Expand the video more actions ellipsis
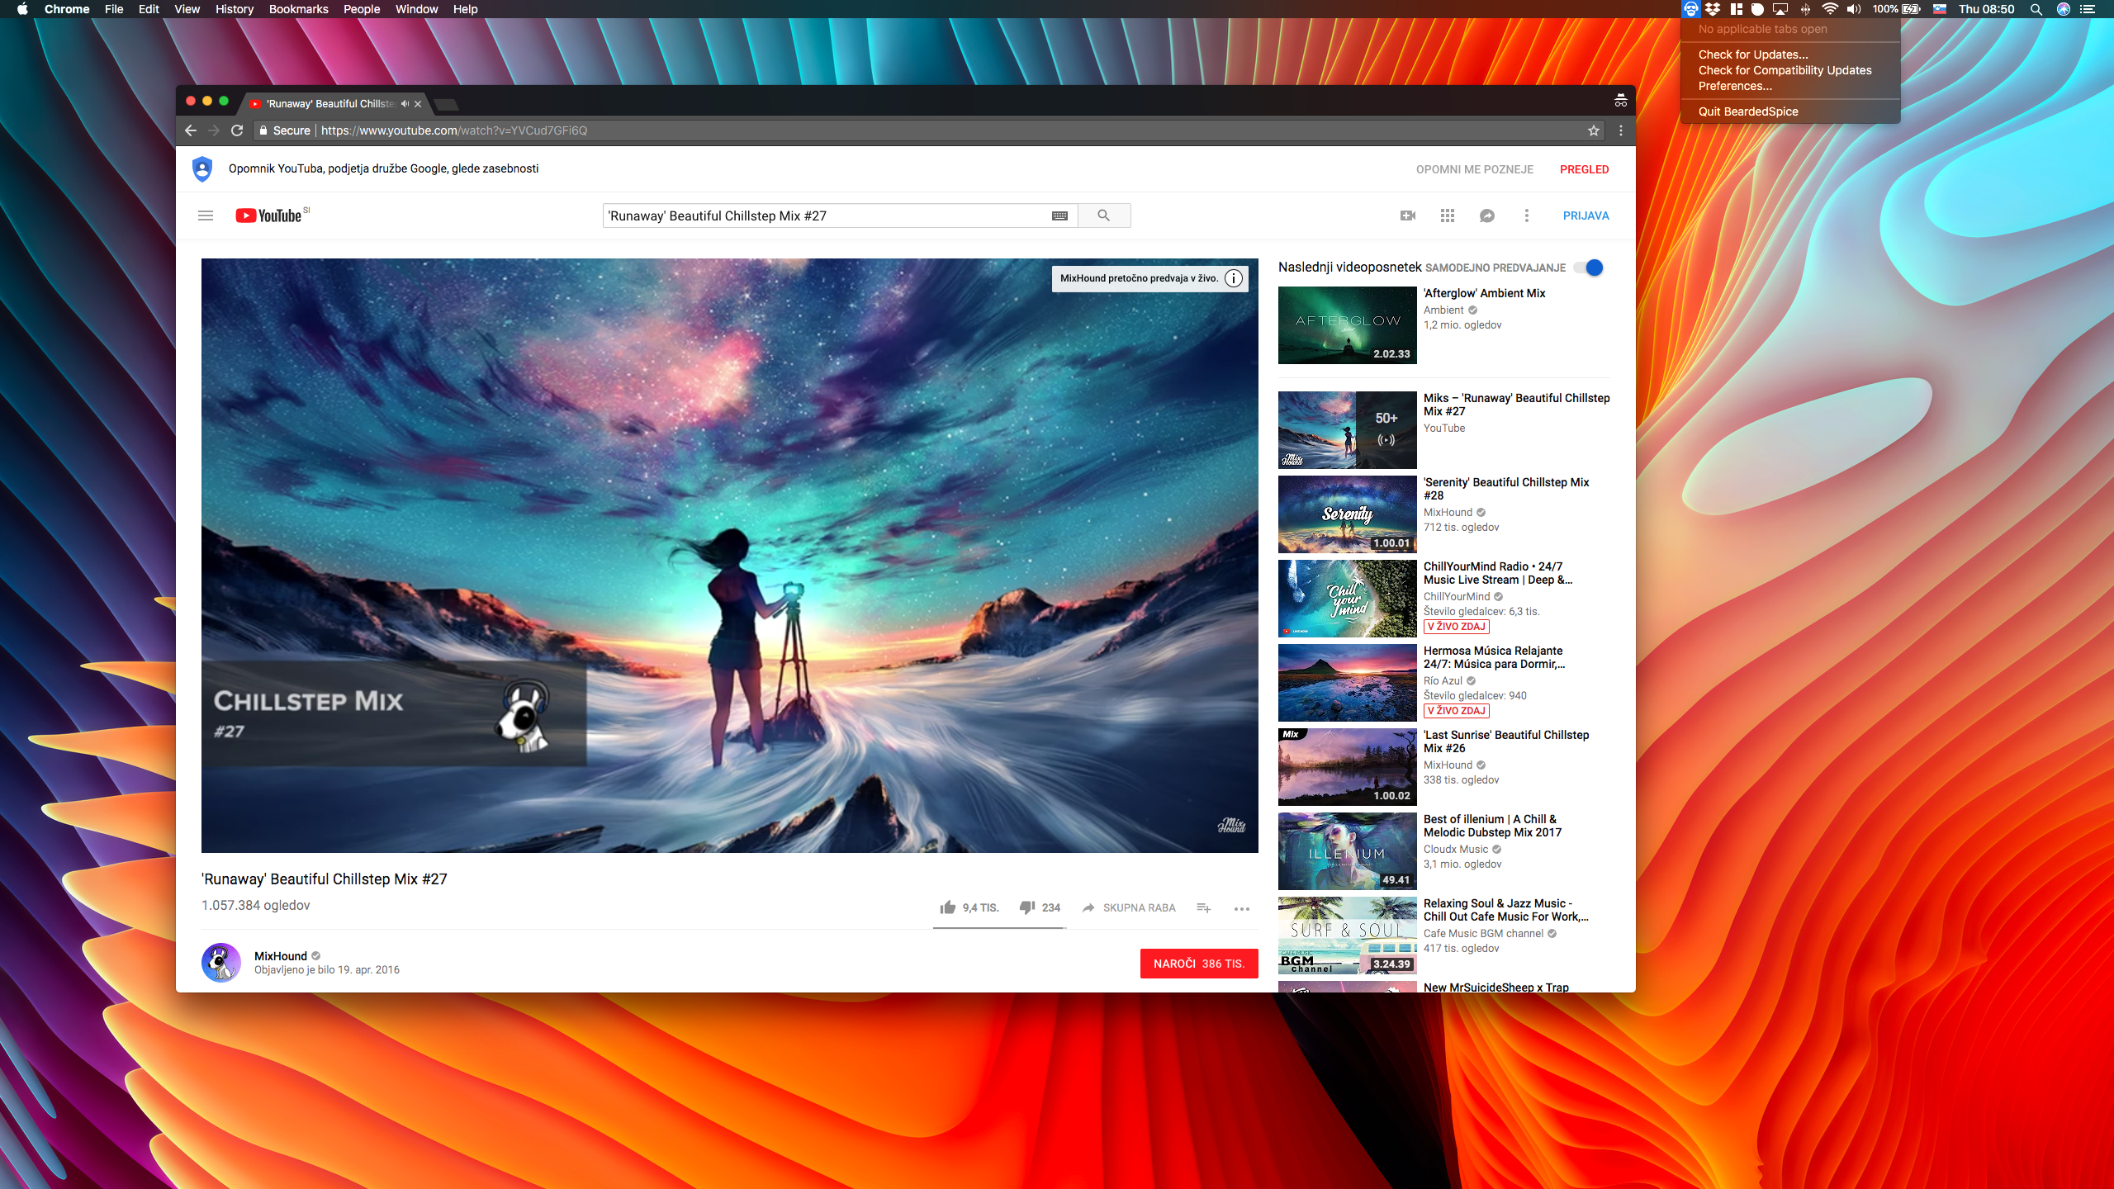The width and height of the screenshot is (2114, 1189). click(x=1241, y=908)
